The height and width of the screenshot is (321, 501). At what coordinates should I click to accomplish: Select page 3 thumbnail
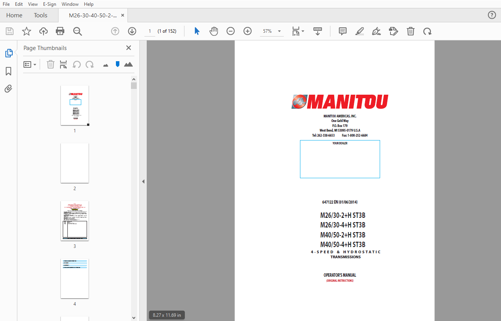click(75, 221)
